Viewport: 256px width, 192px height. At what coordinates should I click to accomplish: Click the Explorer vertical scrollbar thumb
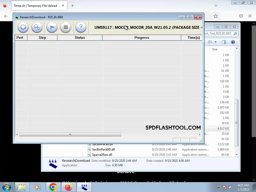click(x=236, y=122)
